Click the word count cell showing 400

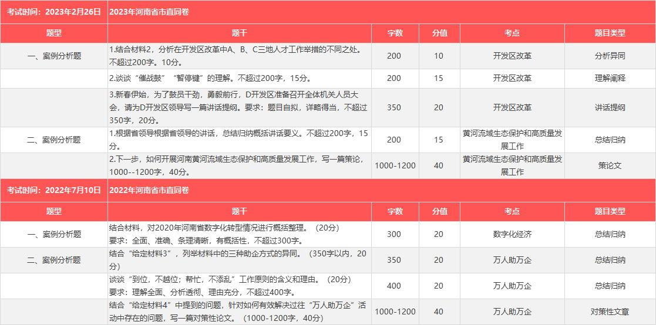tap(395, 286)
